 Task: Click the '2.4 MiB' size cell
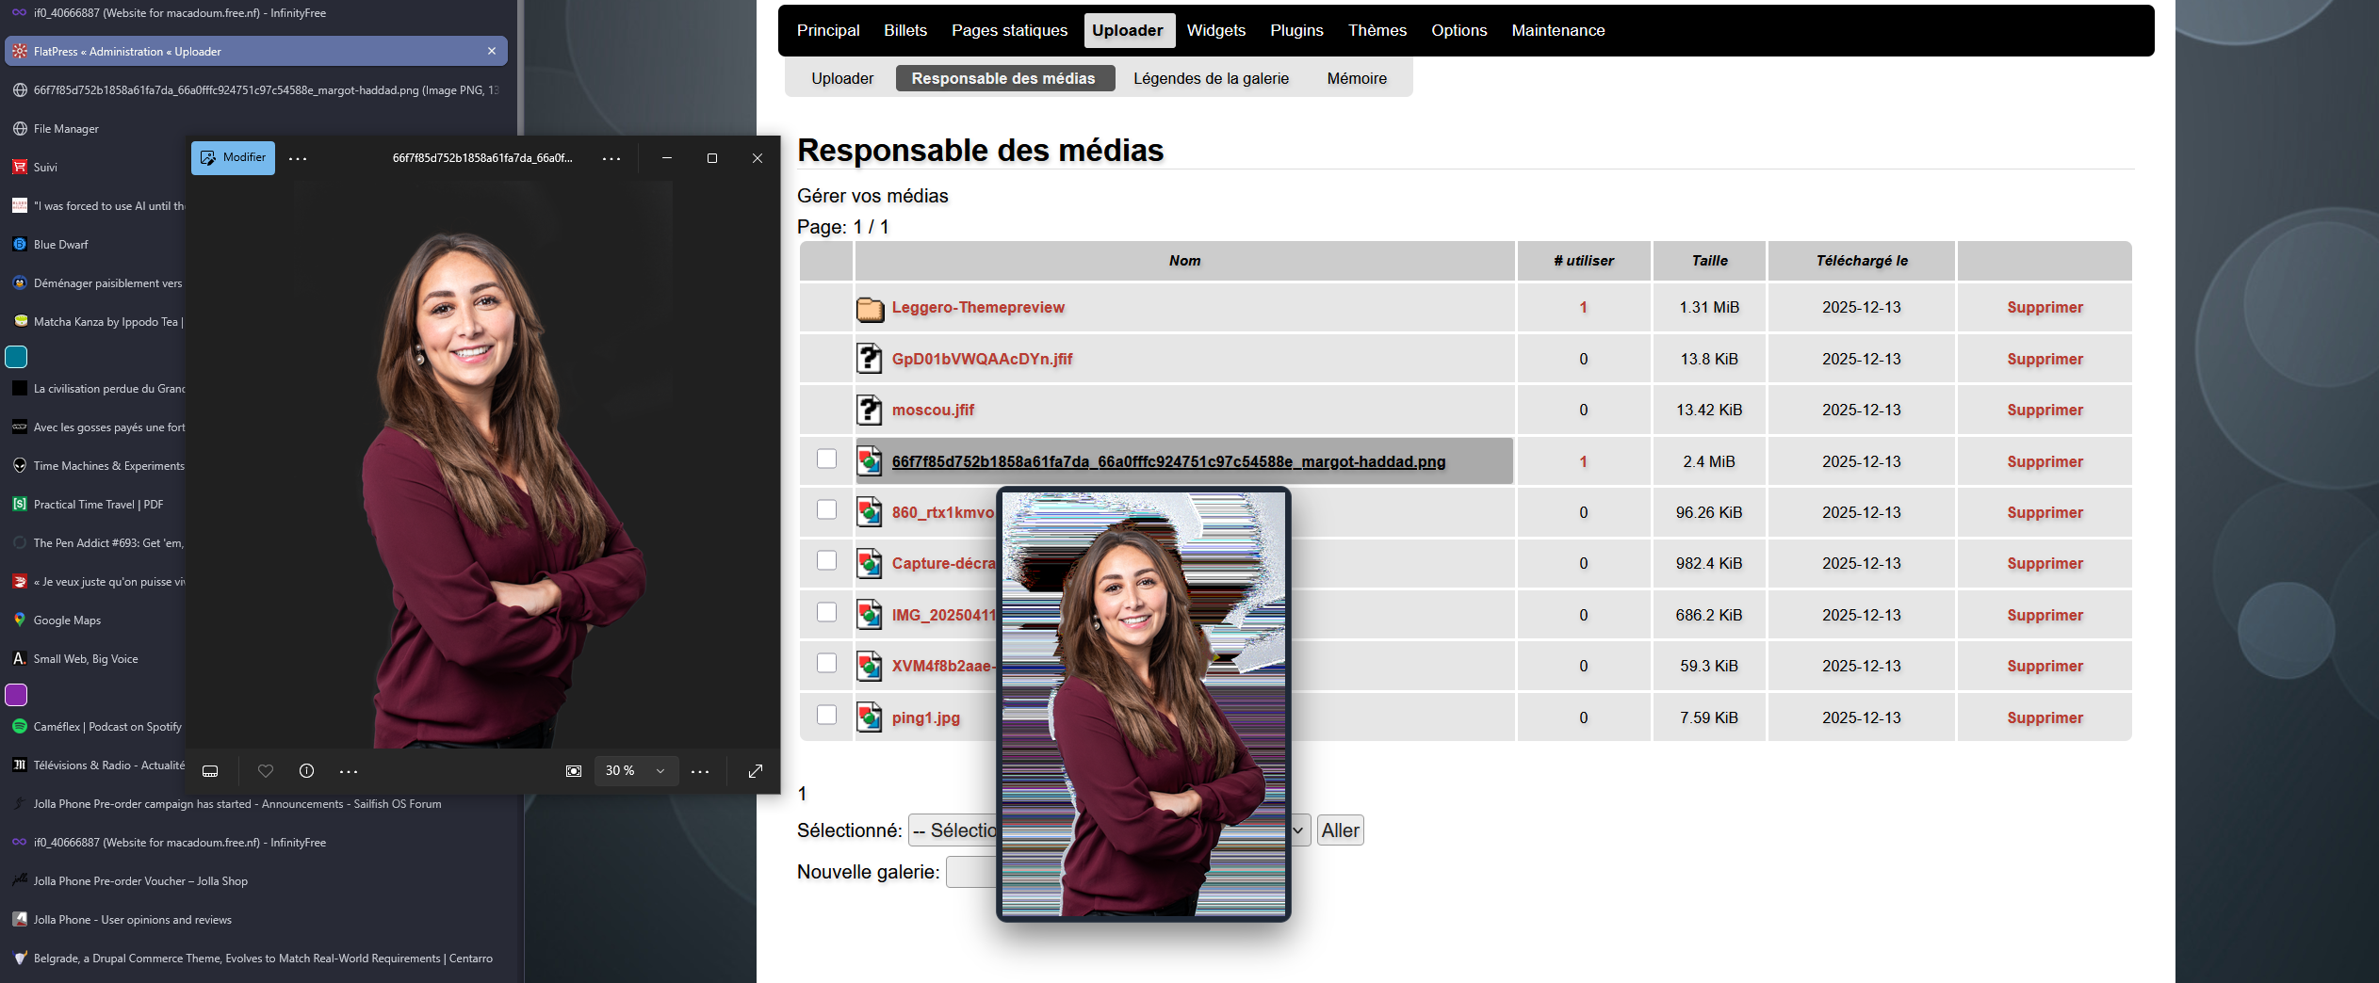(1709, 461)
